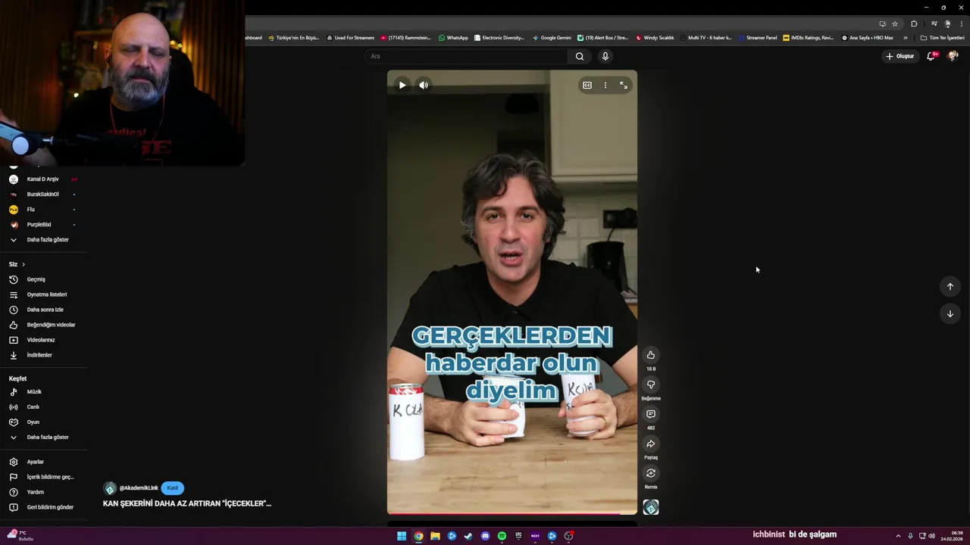Subscribe via the Katıl button
Screen dimensions: 970x545
click(x=173, y=488)
